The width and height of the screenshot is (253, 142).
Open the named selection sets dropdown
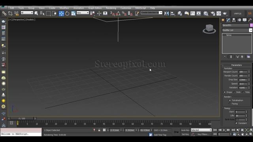click(x=151, y=13)
